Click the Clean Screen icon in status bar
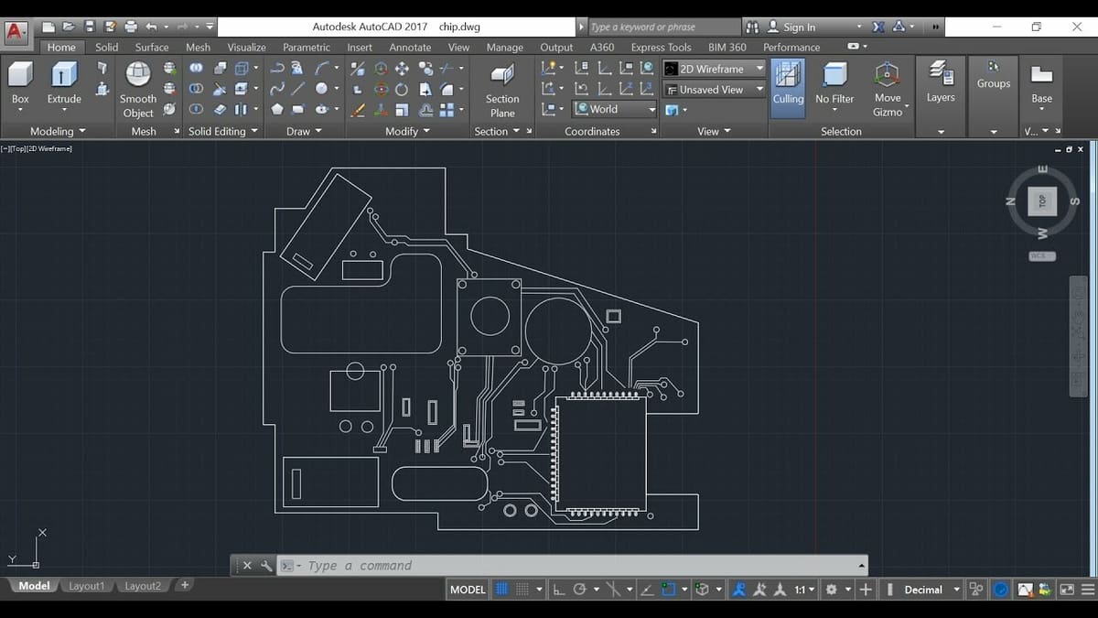The width and height of the screenshot is (1098, 618). (x=1067, y=590)
